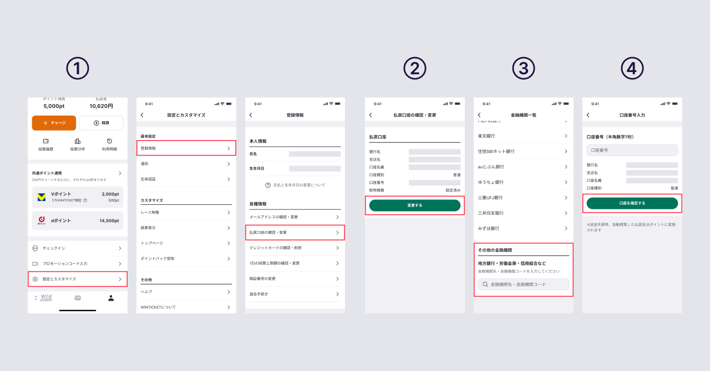The width and height of the screenshot is (710, 371).
Task: Open 払戻口座の確認・変更 row
Action: tap(295, 233)
